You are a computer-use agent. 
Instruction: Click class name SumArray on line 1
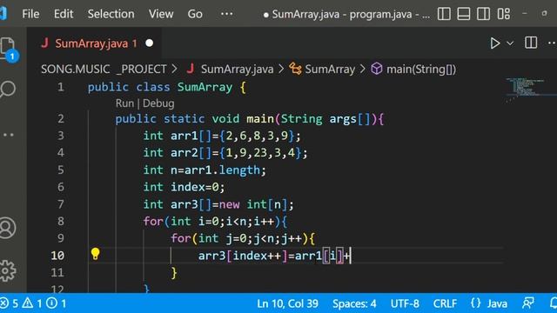(205, 87)
